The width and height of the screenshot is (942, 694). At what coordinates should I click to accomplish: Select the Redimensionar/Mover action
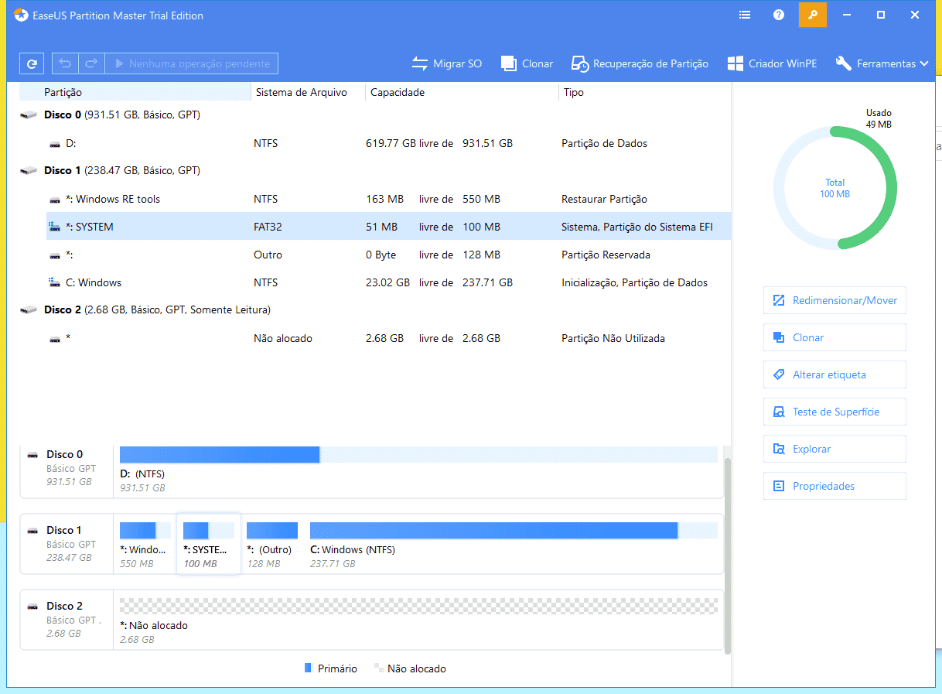pyautogui.click(x=834, y=300)
